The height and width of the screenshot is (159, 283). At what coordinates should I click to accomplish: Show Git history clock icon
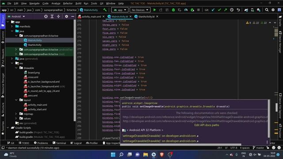tap(232, 10)
